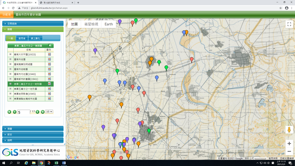Open legend icon for 臺南大圳平圖(1933)

(x=49, y=54)
